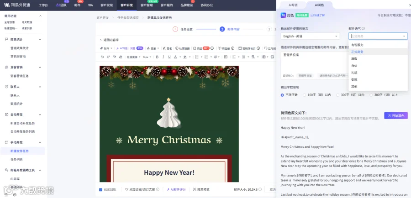Switch to the AI写信 tab

pos(293,5)
